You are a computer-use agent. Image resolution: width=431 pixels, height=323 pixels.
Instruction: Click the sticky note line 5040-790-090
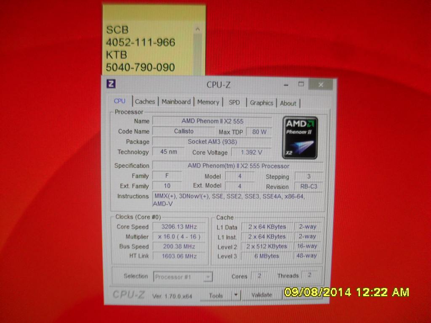141,67
